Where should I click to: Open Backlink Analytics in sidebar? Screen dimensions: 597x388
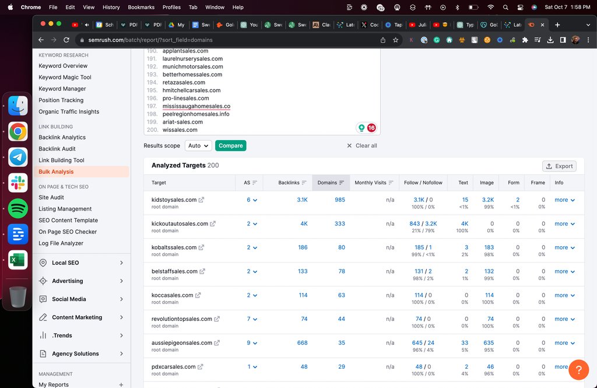(62, 137)
